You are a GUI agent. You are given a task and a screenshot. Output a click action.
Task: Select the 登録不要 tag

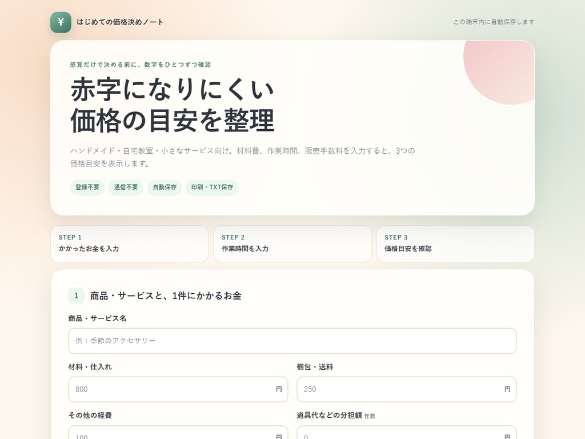click(x=87, y=187)
